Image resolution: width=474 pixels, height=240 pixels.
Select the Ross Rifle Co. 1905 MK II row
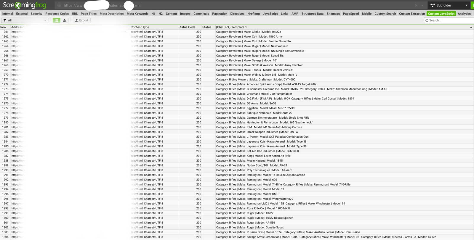237,208
